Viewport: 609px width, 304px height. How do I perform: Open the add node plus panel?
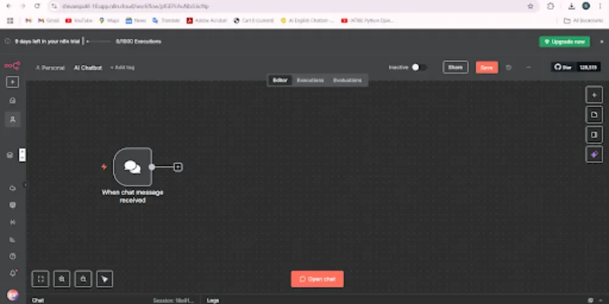point(594,95)
